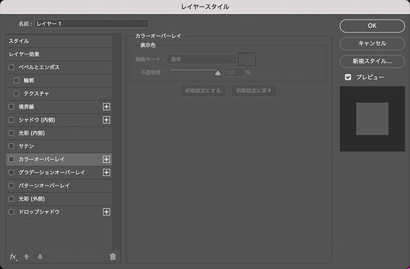Image resolution: width=410 pixels, height=269 pixels.
Task: Click plus icon next to カラーオーバーレイ
Action: tap(106, 159)
